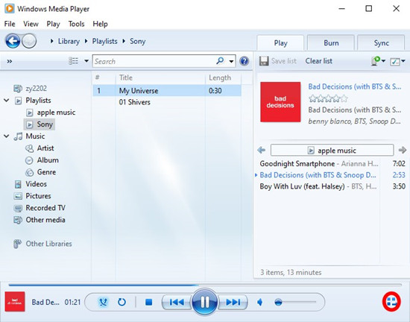Open the Help menu

[x=100, y=24]
